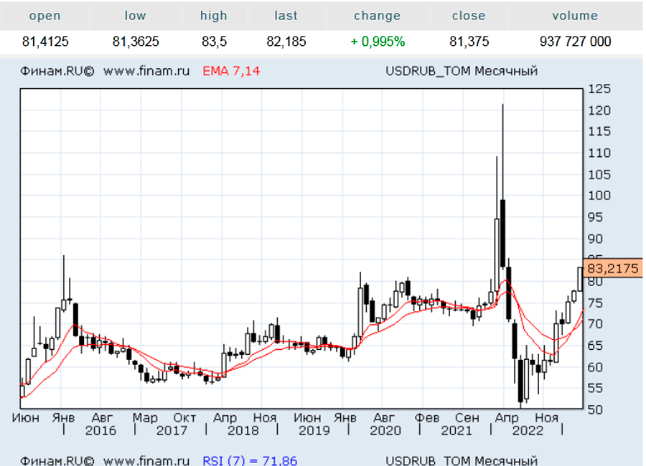Select the "low" column header
Screen dimensions: 646x466
click(134, 16)
